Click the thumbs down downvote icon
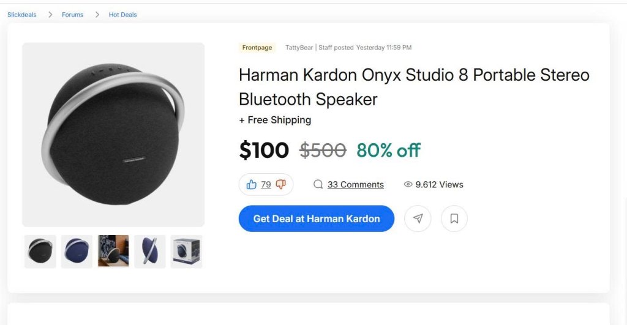The image size is (627, 325). click(281, 184)
